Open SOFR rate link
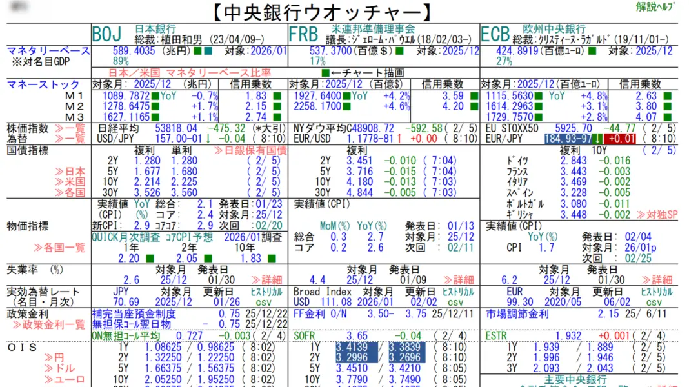The width and height of the screenshot is (689, 387). pyautogui.click(x=304, y=336)
